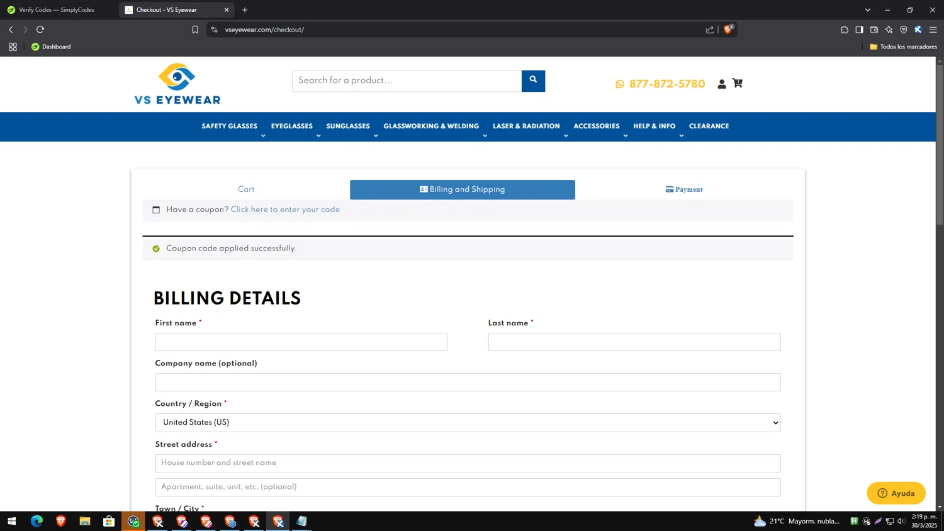Expand the Help & Info menu

pyautogui.click(x=654, y=126)
